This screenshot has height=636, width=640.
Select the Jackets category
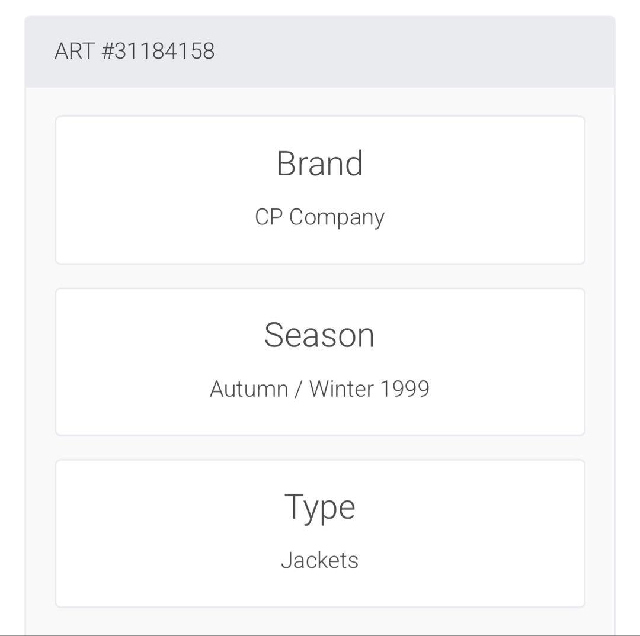coord(320,560)
